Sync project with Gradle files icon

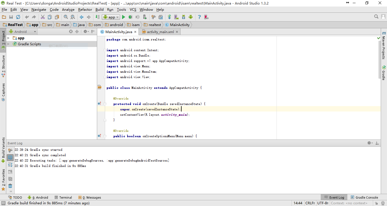point(169,17)
